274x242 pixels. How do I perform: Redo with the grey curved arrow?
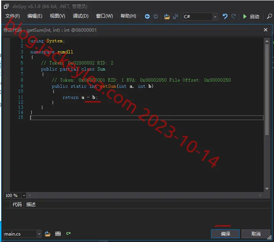tap(234, 16)
